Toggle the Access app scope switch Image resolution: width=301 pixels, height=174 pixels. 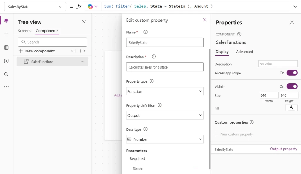point(292,73)
